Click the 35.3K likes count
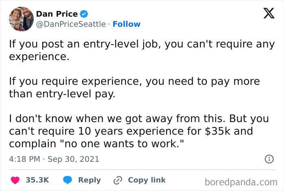Screen dimensions: 284x191 pos(37,180)
